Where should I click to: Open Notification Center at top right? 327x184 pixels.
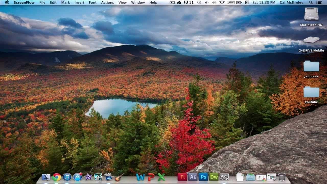319,2
